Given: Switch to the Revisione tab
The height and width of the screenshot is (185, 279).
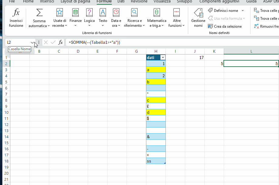Looking at the screenshot, I should pyautogui.click(x=139, y=2).
